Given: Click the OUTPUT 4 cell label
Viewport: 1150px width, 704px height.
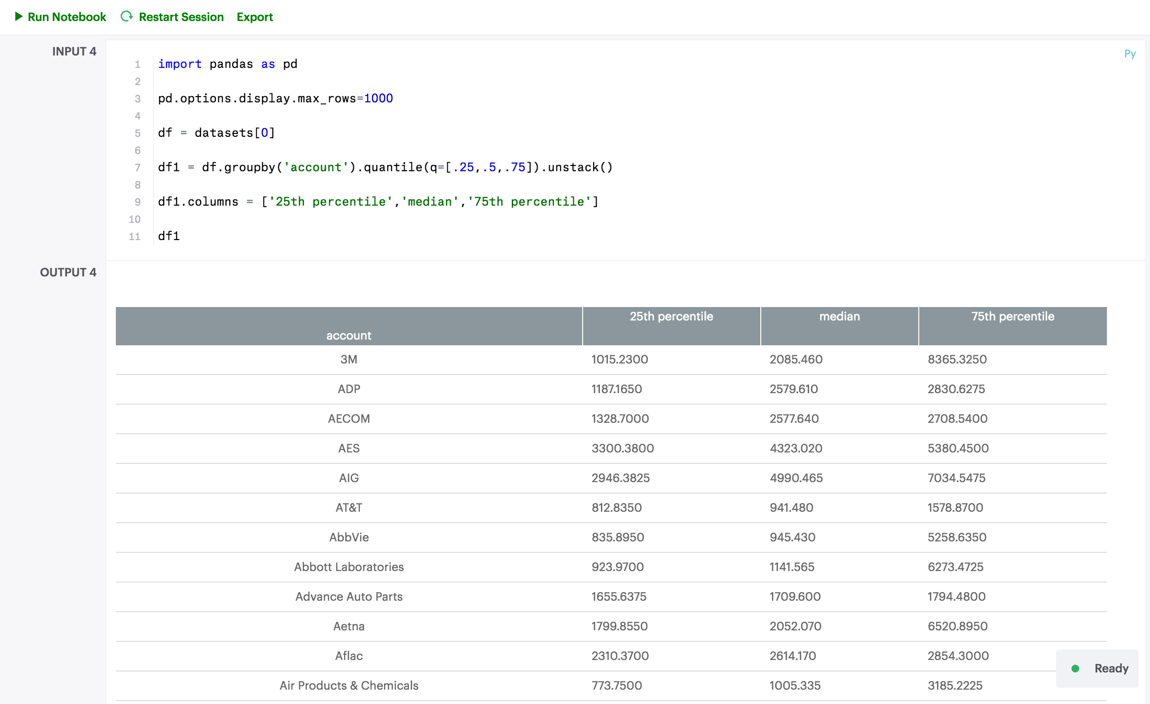Looking at the screenshot, I should pyautogui.click(x=68, y=272).
